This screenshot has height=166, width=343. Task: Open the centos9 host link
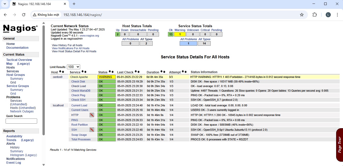[x=58, y=77]
